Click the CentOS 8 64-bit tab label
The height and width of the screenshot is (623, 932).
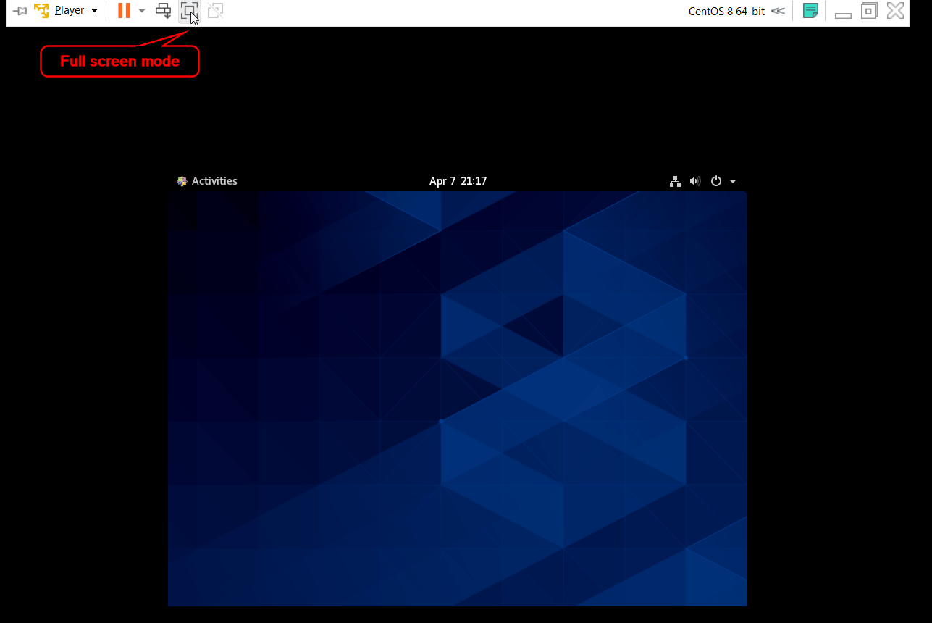726,11
